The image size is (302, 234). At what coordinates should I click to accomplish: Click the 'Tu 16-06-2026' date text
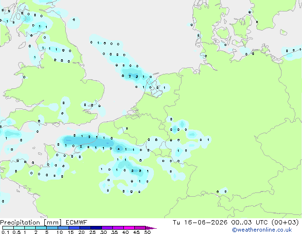click(x=200, y=223)
